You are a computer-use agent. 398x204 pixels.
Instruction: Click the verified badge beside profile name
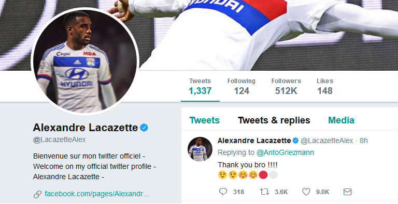pos(144,128)
